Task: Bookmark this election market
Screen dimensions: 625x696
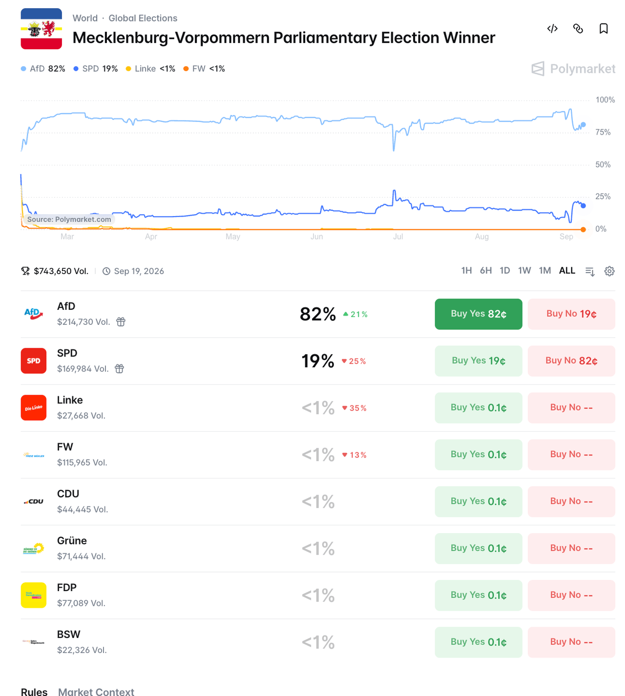Action: click(x=604, y=29)
